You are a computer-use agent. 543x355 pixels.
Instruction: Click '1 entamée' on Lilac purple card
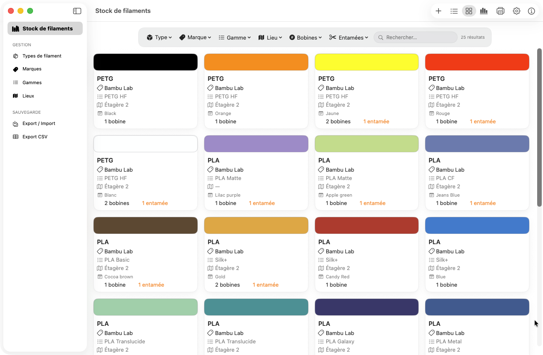click(x=262, y=203)
